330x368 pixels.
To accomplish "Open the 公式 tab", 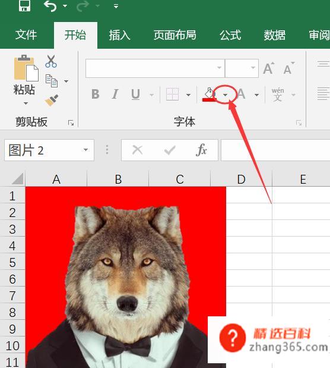I will (x=230, y=35).
